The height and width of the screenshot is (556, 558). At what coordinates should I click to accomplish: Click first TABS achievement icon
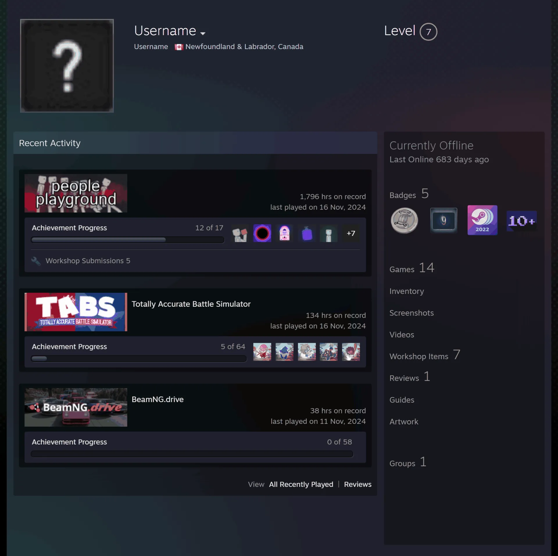pyautogui.click(x=262, y=352)
